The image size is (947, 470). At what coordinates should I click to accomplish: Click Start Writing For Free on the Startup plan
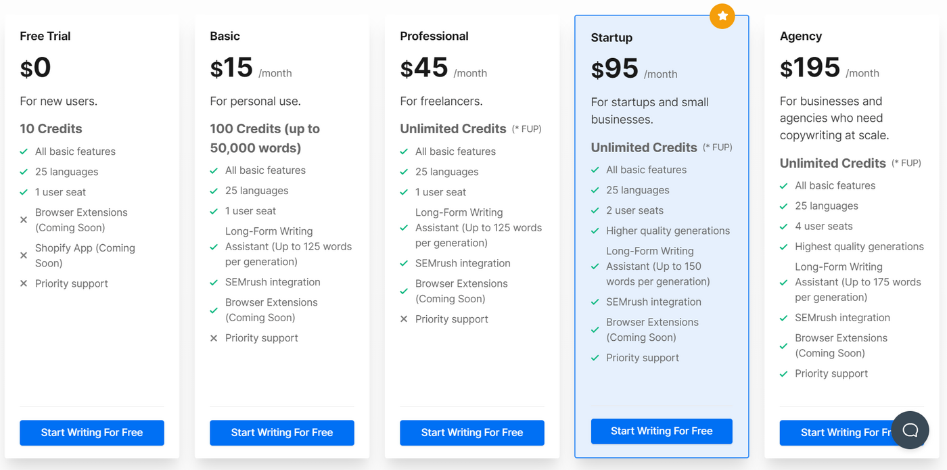[661, 431]
